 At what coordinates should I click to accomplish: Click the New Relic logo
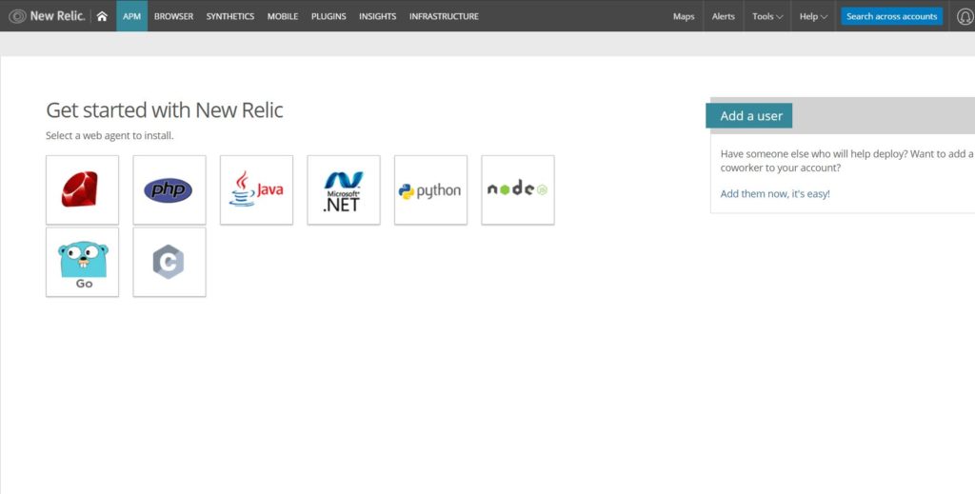coord(47,16)
